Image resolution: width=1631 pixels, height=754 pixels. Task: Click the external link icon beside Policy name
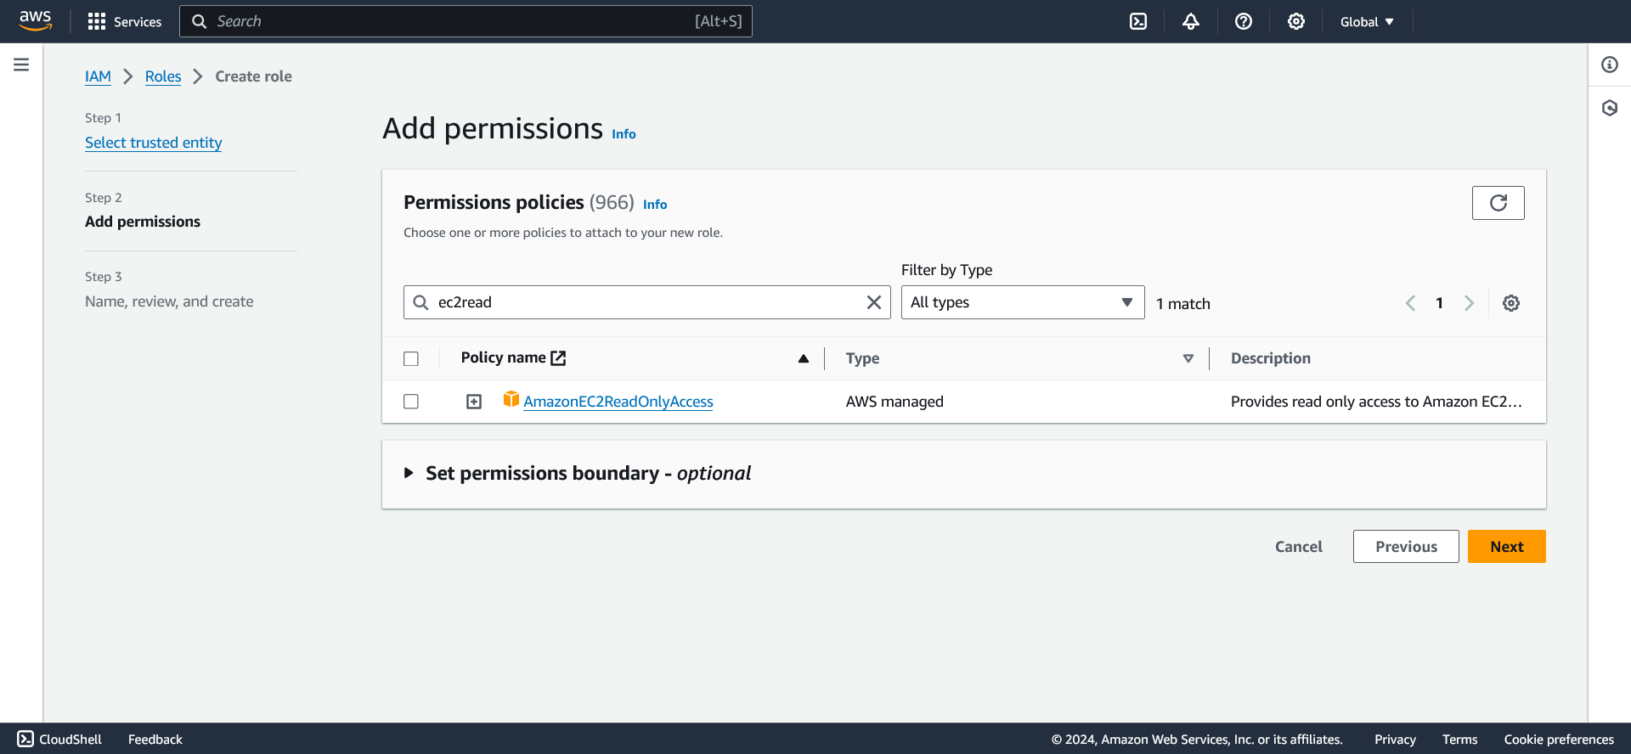click(x=558, y=358)
